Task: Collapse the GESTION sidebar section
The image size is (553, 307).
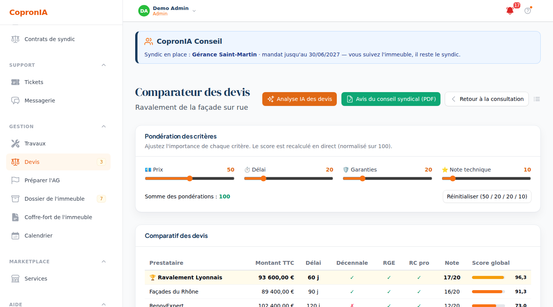Action: pos(104,127)
